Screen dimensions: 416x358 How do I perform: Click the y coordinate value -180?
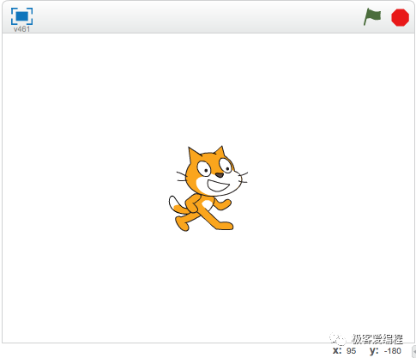pyautogui.click(x=393, y=351)
